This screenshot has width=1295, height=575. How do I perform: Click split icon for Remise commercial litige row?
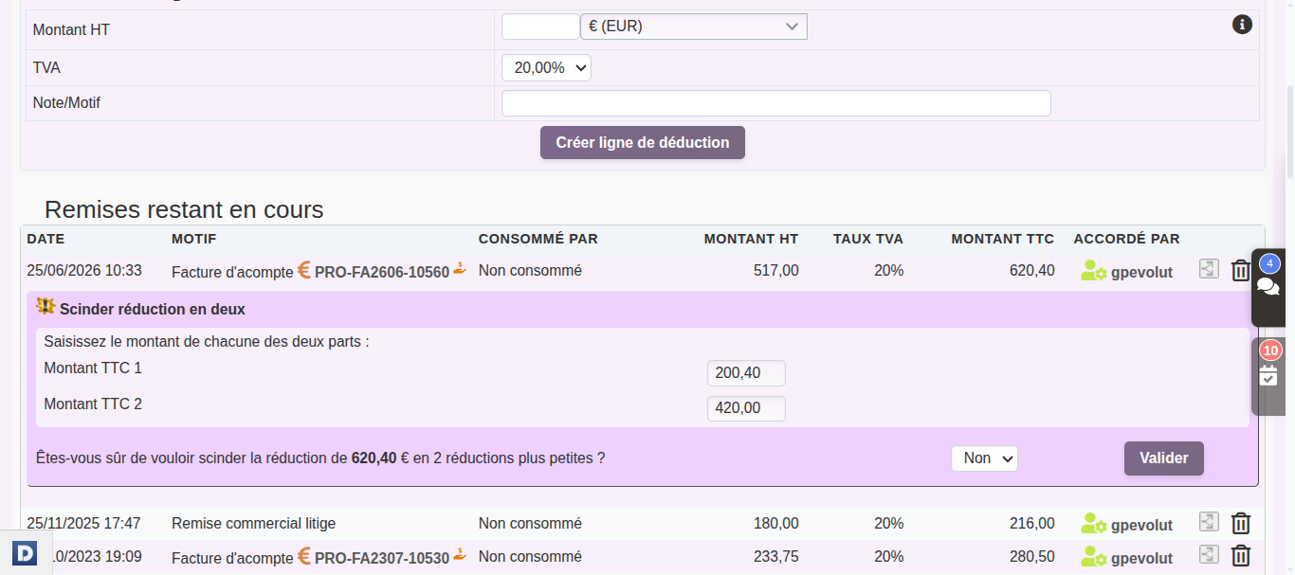[1209, 522]
